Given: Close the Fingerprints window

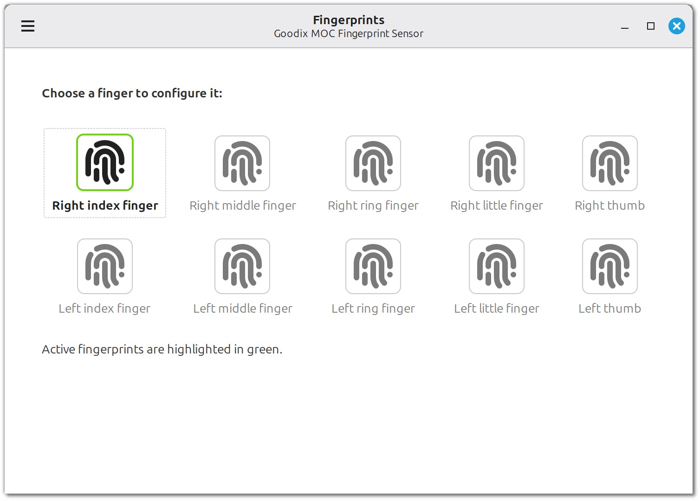Looking at the screenshot, I should [x=677, y=26].
